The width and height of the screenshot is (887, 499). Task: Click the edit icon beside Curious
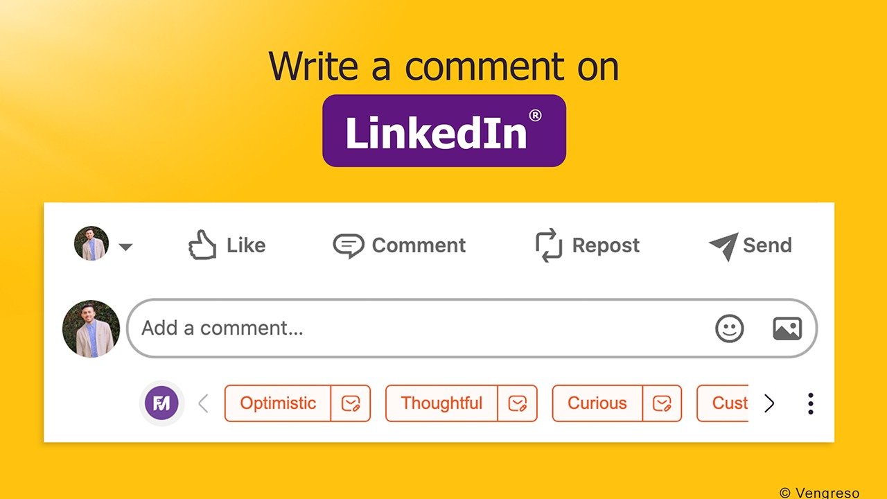662,403
